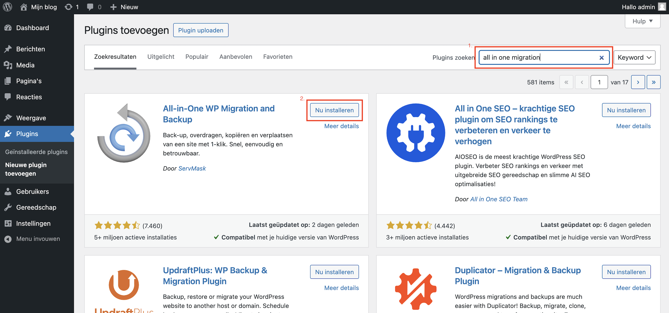Open the Nieuw menu in admin bar
This screenshot has width=669, height=313.
point(124,7)
